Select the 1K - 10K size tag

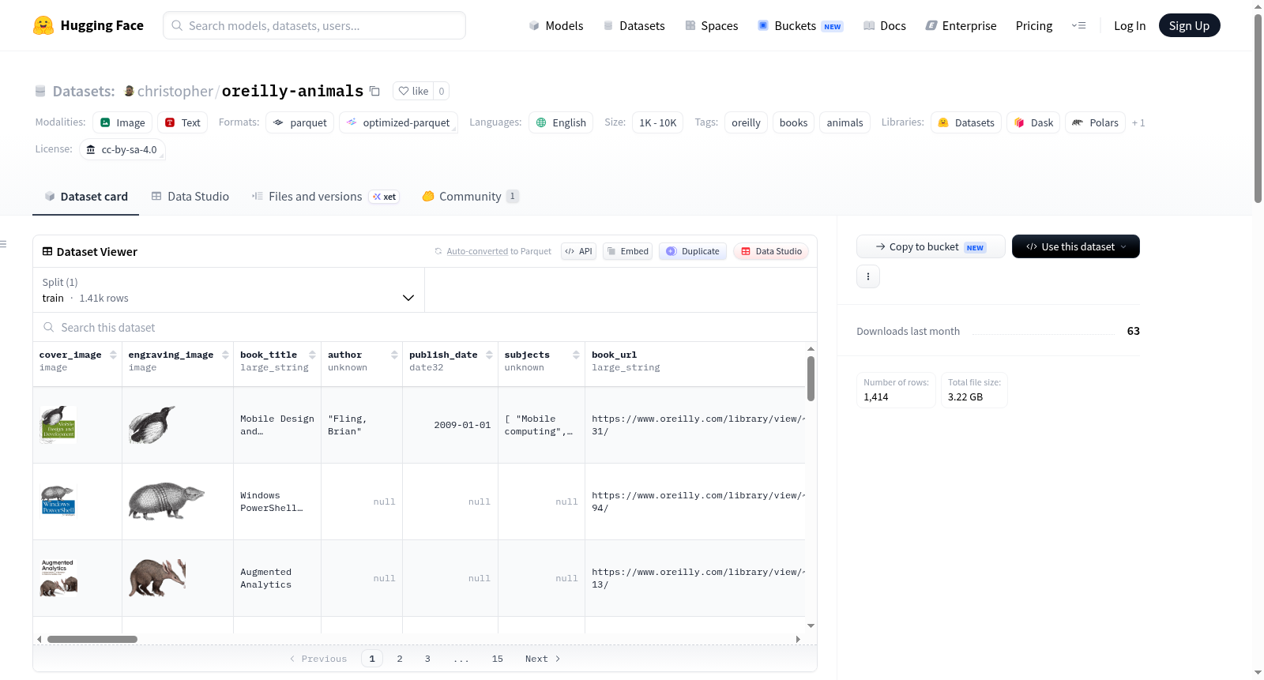pos(657,122)
